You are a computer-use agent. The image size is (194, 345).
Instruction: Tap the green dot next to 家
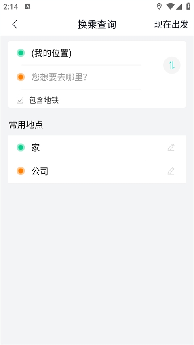pyautogui.click(x=21, y=147)
